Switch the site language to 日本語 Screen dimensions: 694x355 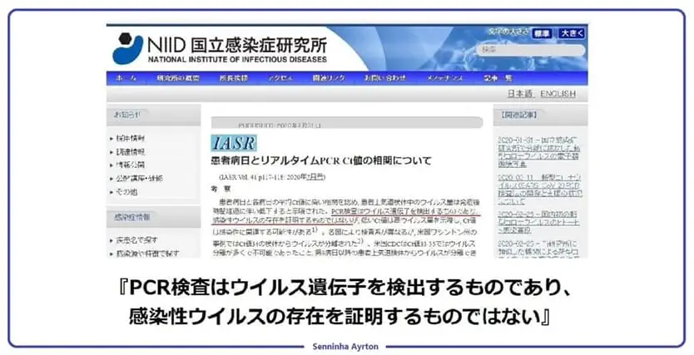[519, 94]
